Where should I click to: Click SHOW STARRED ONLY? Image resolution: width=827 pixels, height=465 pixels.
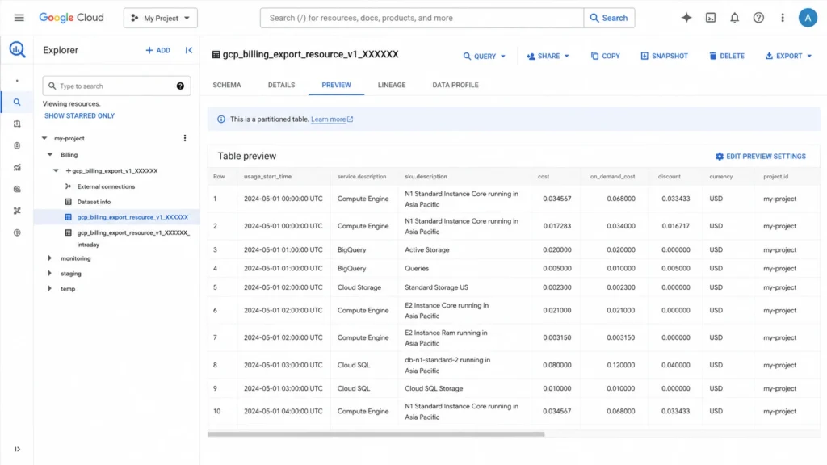coord(79,116)
